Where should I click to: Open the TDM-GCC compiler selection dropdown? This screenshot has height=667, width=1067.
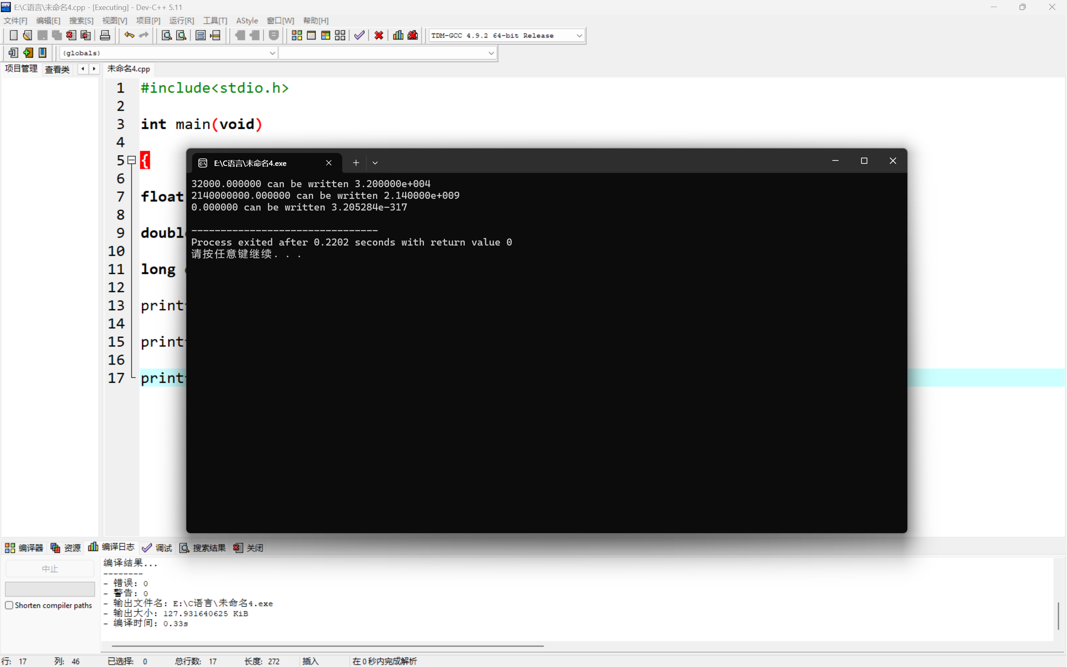[579, 36]
